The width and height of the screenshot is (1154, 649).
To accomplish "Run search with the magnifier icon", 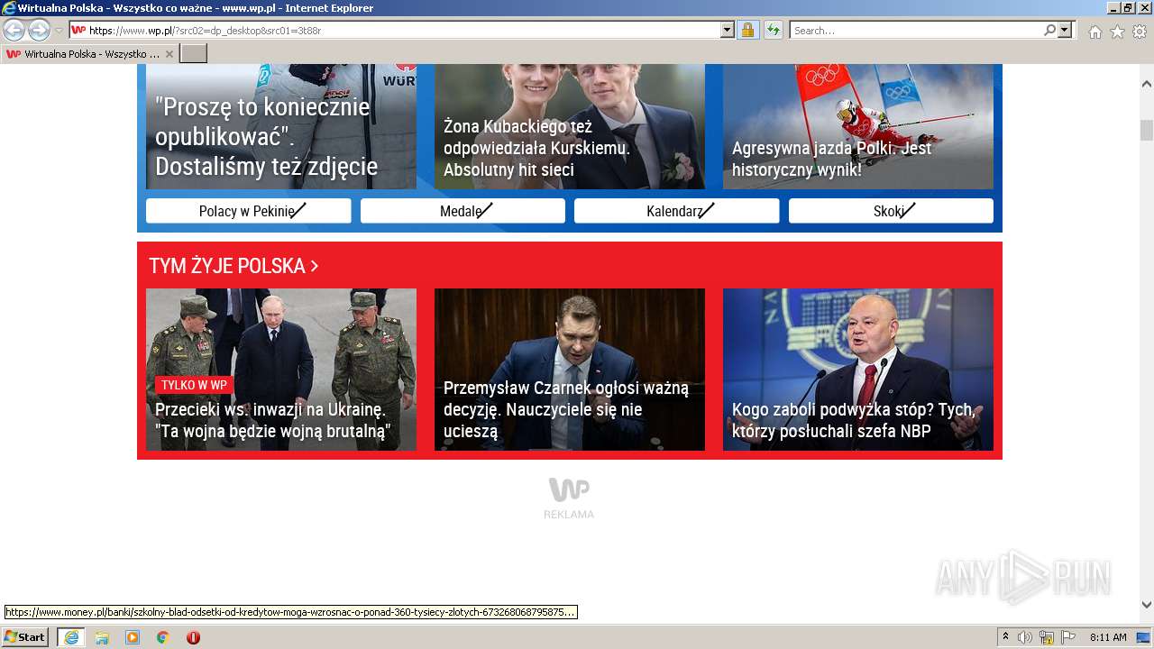I will tap(1049, 31).
